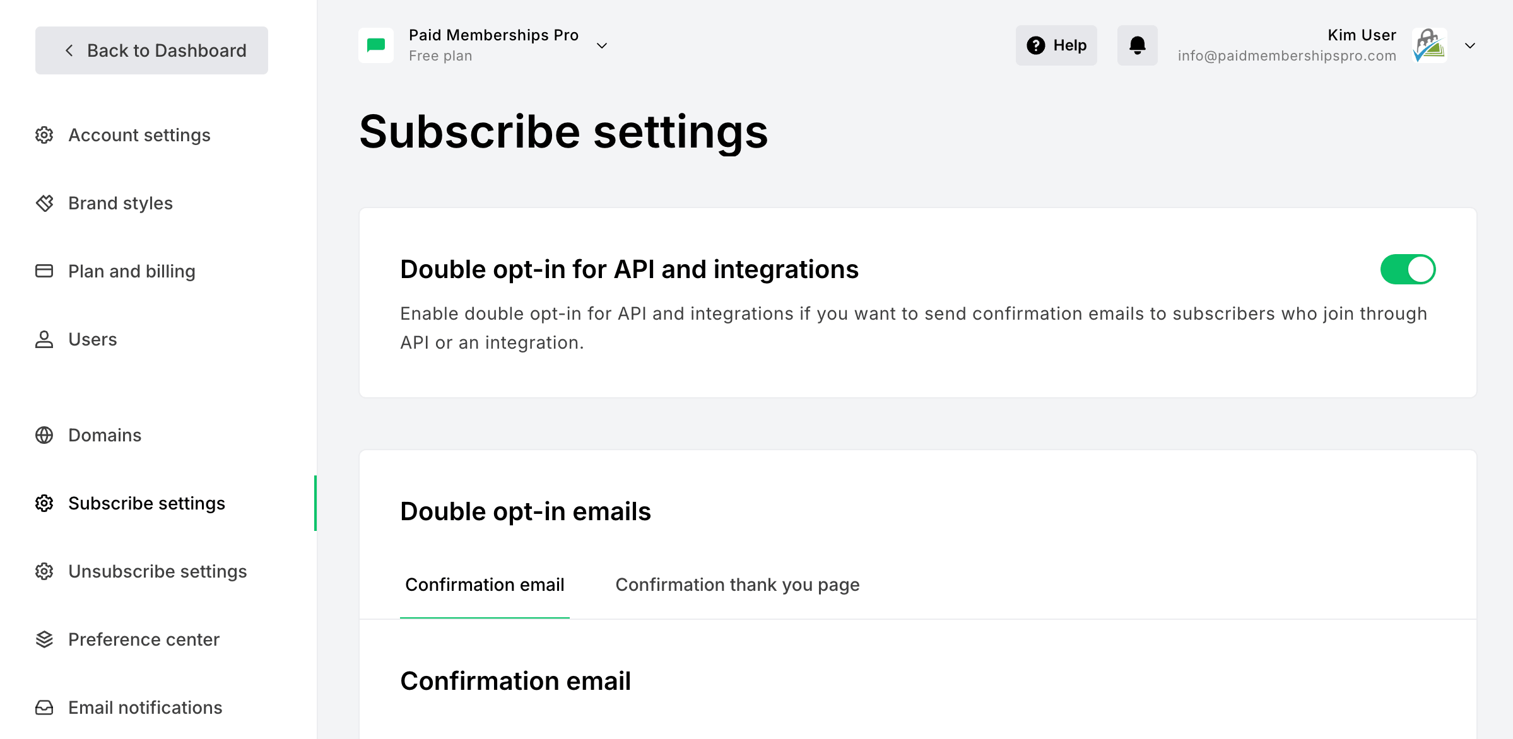Disable double opt-in for API toggle
This screenshot has width=1513, height=739.
tap(1408, 269)
